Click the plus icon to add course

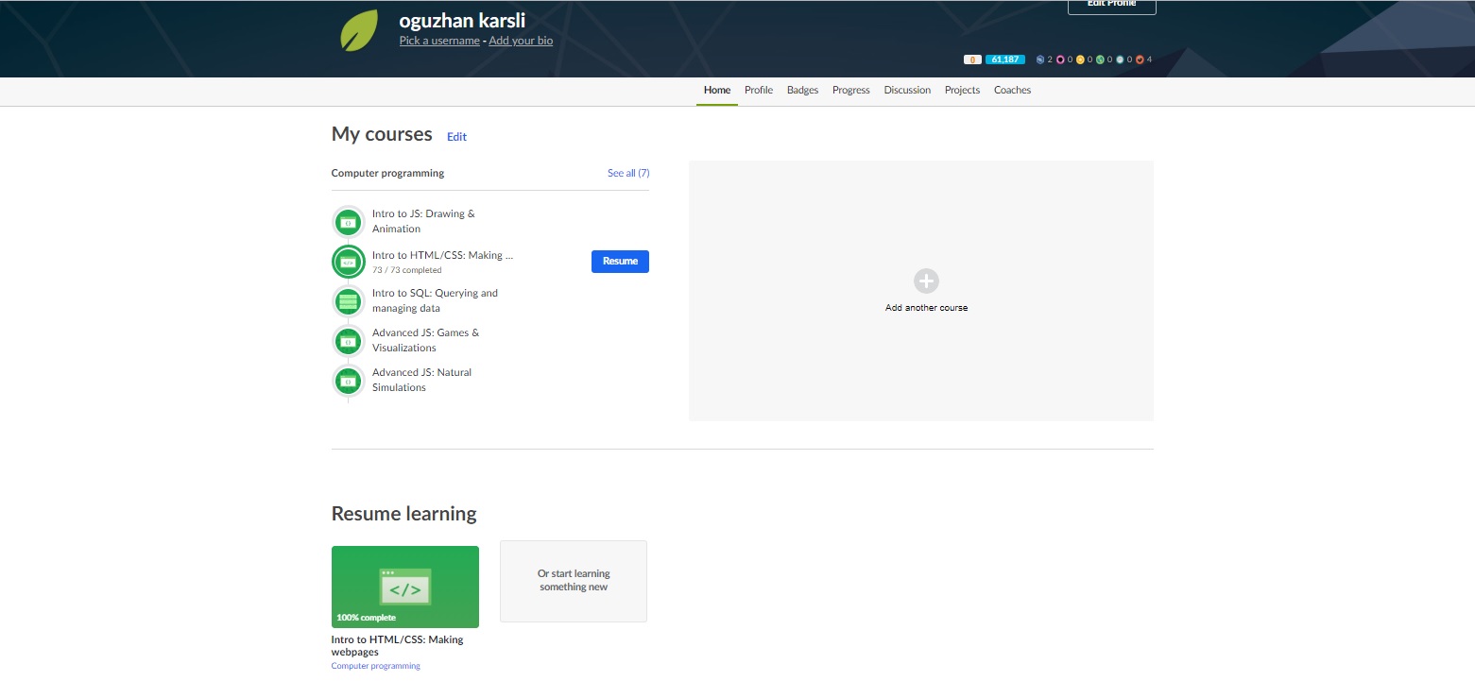[x=926, y=281]
